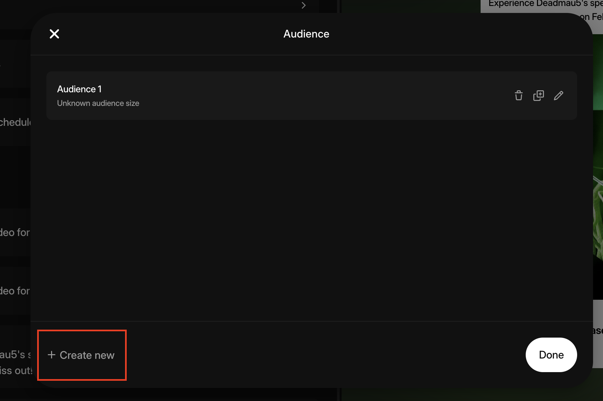Select the Audience 1 row card

click(299, 96)
